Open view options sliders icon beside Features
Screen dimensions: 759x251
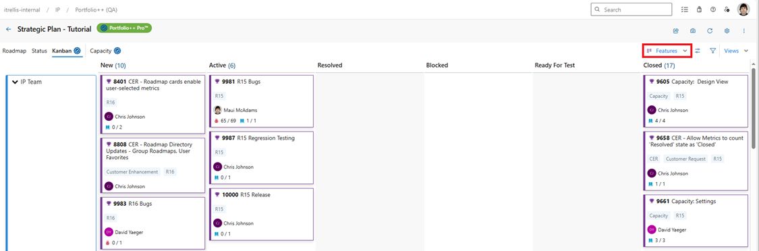698,51
